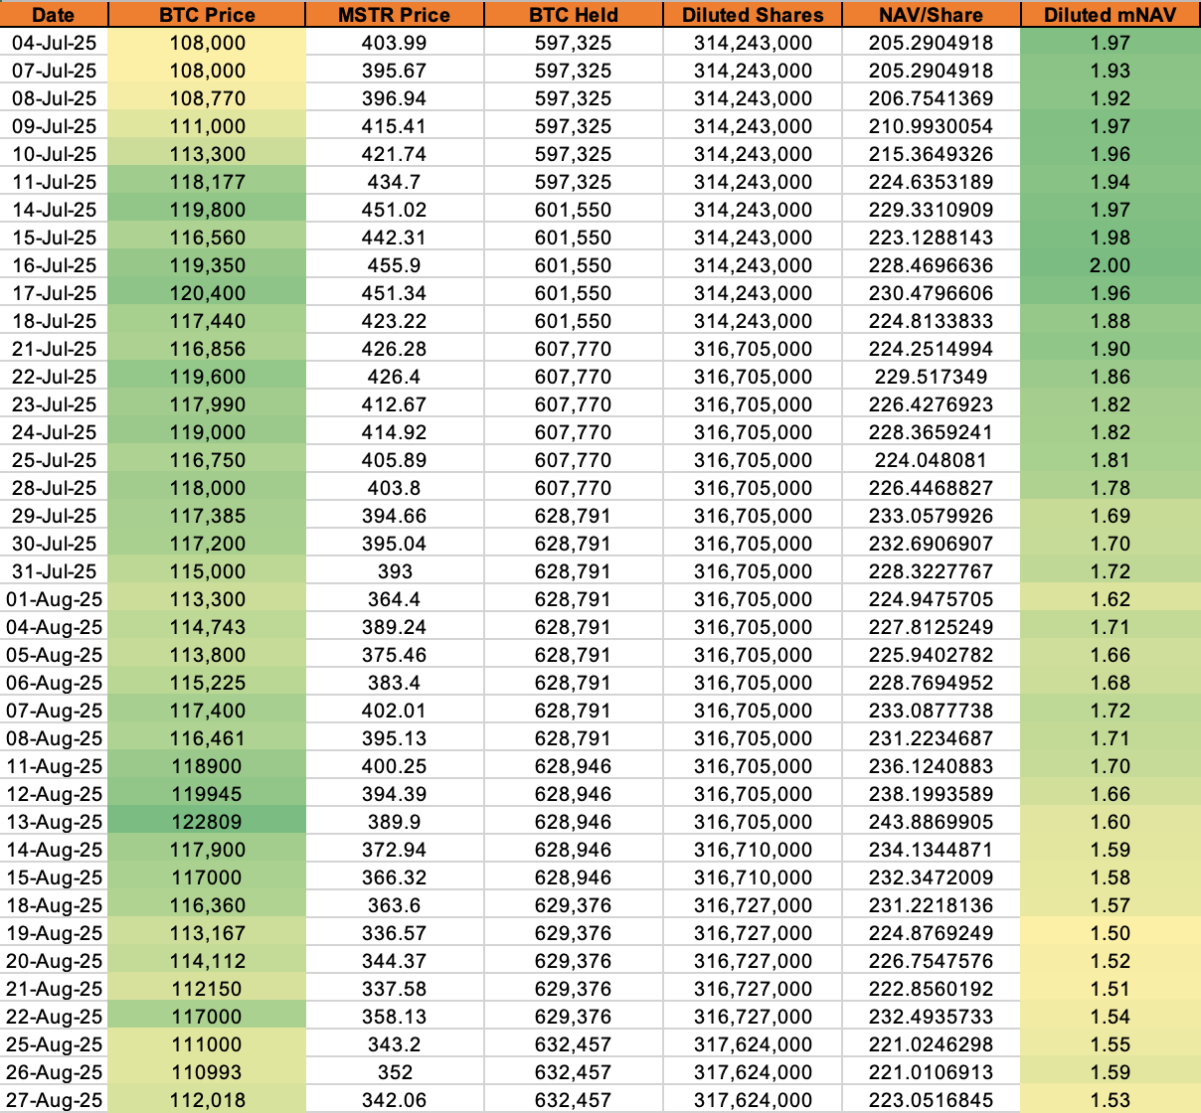The width and height of the screenshot is (1201, 1113).
Task: Select the Diluted mNAV column header
Action: point(1111,15)
